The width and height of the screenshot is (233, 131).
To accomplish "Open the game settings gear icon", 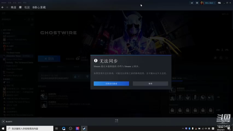I will (x=215, y=58).
